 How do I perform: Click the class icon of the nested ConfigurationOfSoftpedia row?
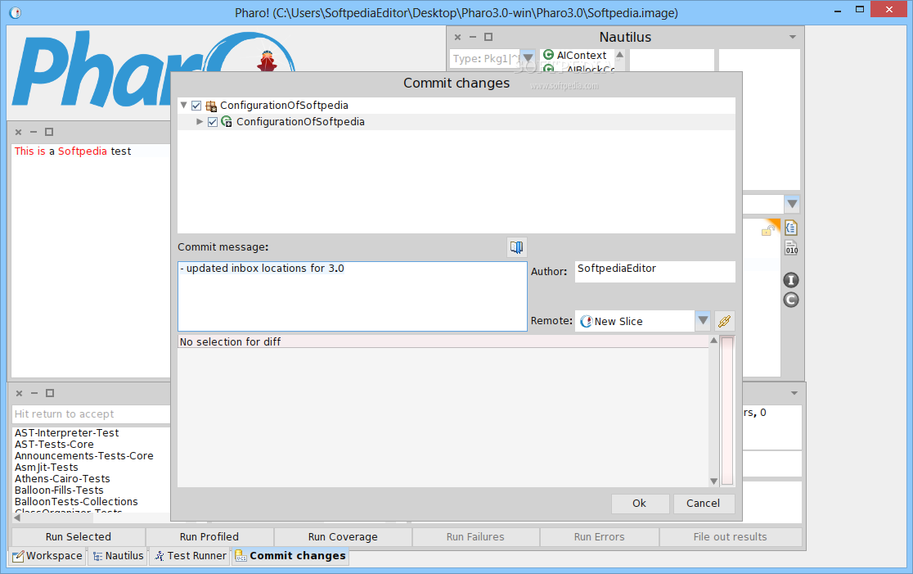tap(227, 122)
